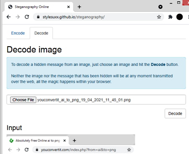Go back using the browser back arrow
This screenshot has width=189, height=154.
coord(9,17)
